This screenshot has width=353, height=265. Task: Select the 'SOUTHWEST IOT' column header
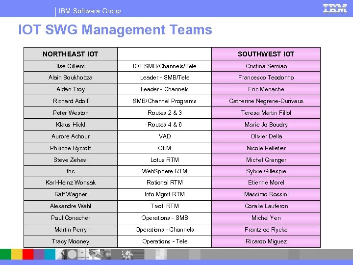pos(266,54)
